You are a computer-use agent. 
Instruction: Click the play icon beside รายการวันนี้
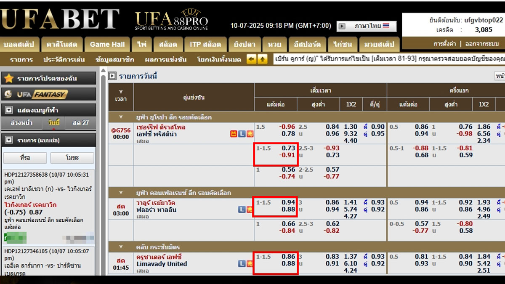(x=112, y=76)
